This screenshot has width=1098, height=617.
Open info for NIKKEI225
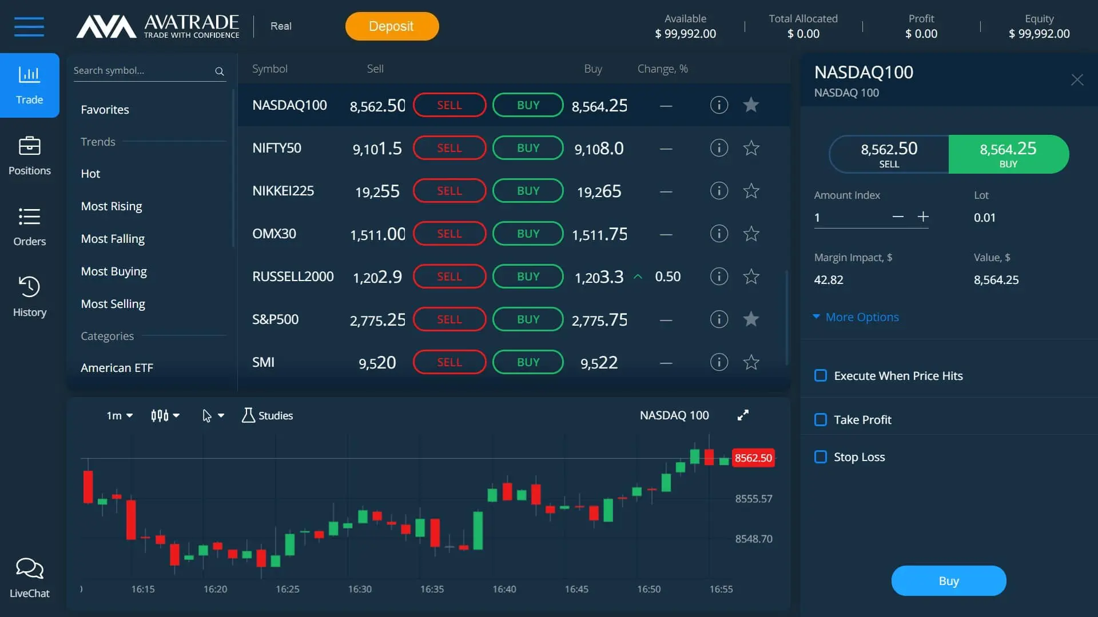[719, 191]
